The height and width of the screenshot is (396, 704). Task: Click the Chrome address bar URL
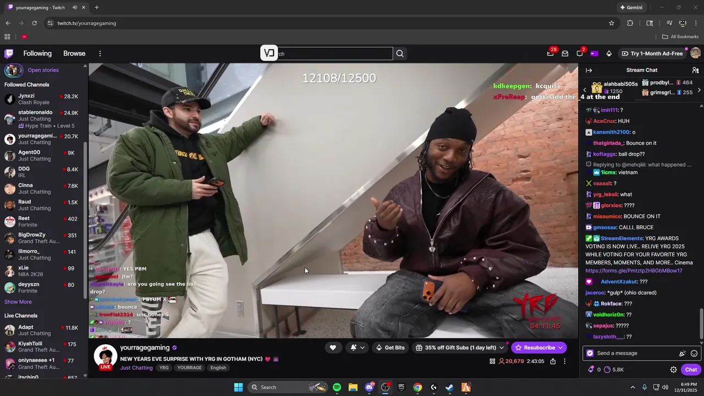pyautogui.click(x=87, y=23)
